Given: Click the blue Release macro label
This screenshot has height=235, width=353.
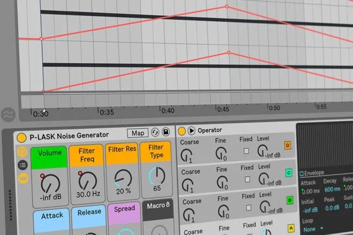Looking at the screenshot, I should coord(89,217).
